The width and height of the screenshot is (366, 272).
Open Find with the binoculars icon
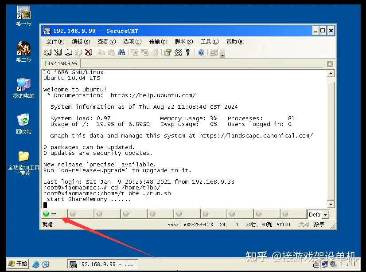[121, 52]
